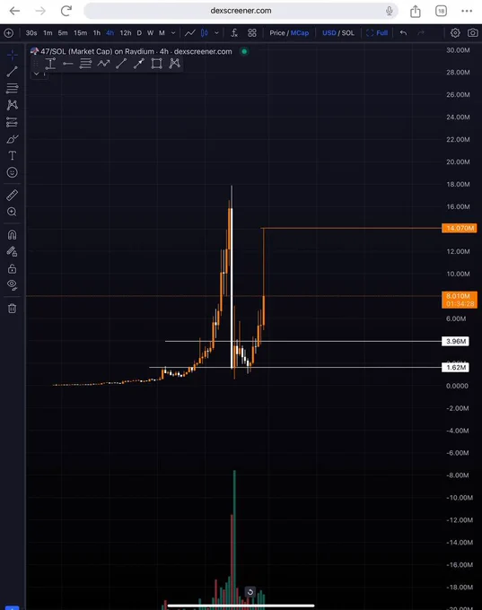Select the W weekly timeframe
The image size is (482, 610).
[150, 33]
